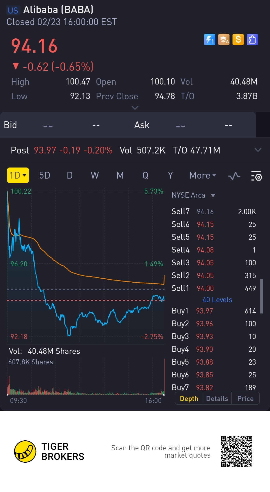Tap the Vol: 40.48M Shares label
Viewport: 270px width, 492px height.
(44, 351)
